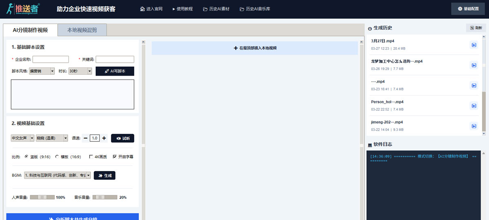Viewport: 489px width, 220px height.
Task: Click BGM 生成 button
Action: (105, 175)
